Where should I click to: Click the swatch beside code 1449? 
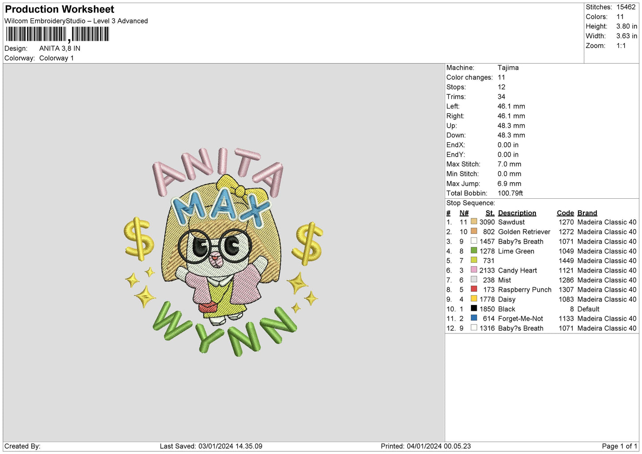474,260
